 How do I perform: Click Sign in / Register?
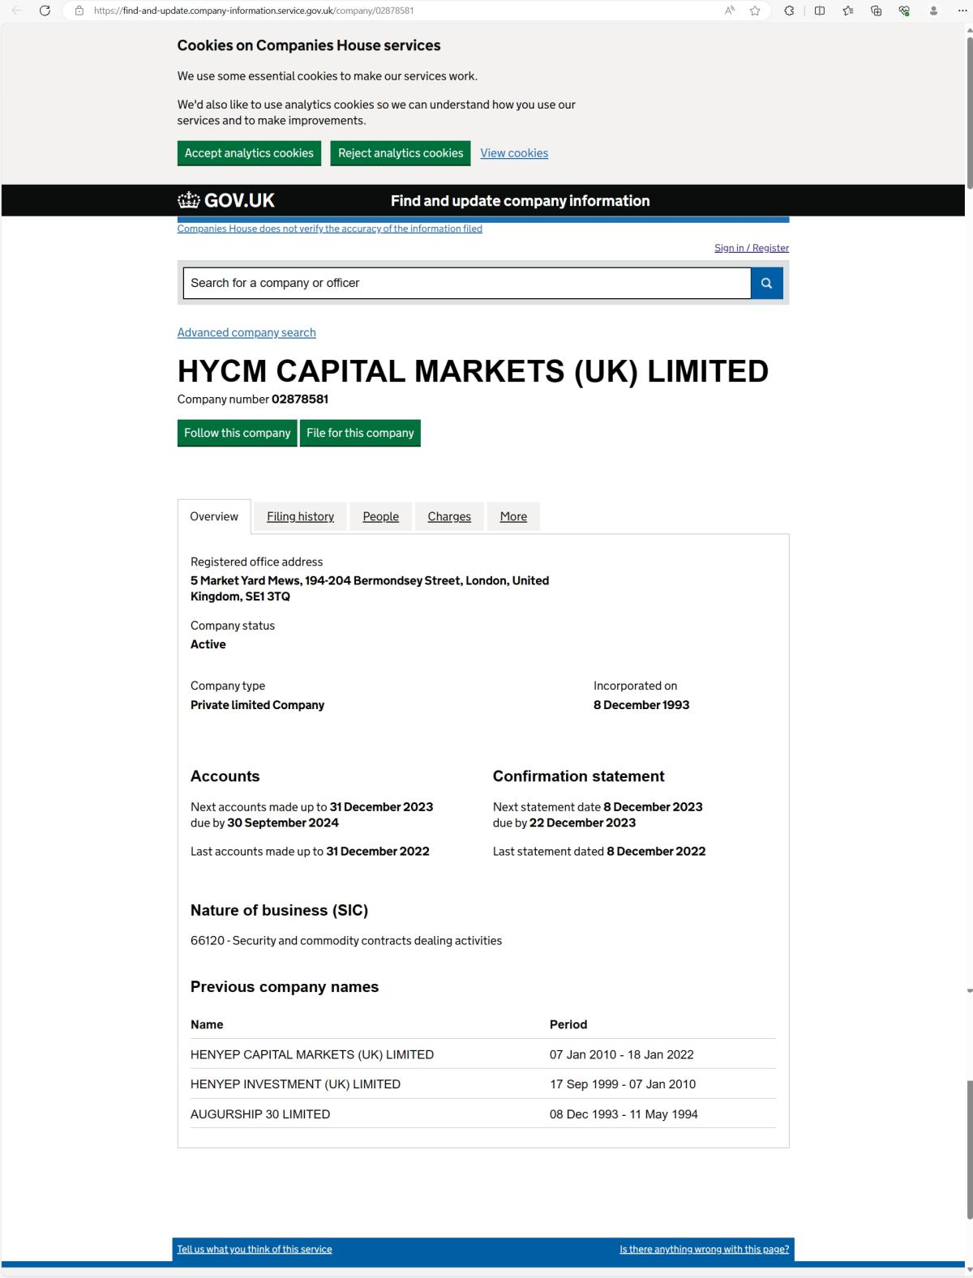pyautogui.click(x=752, y=248)
